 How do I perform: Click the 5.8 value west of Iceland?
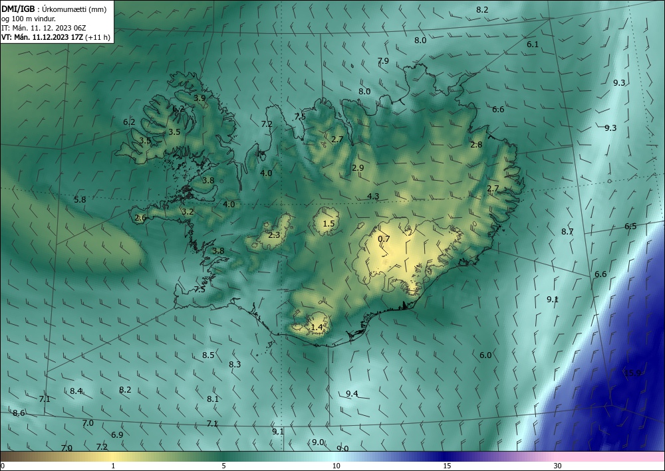tap(80, 199)
